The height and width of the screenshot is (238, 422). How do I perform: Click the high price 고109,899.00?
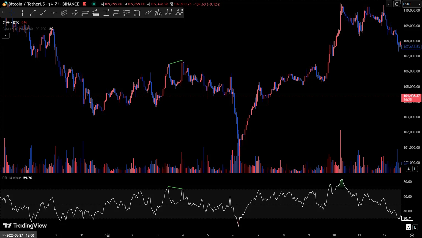click(135, 4)
